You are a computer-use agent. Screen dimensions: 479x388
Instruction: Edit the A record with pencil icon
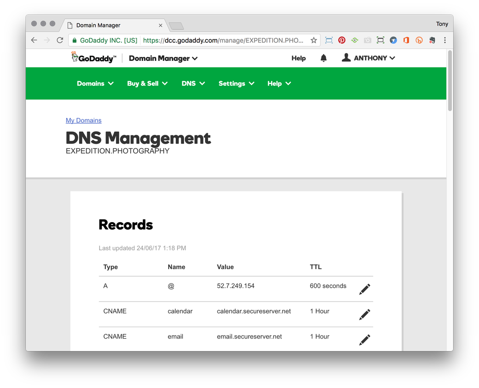point(365,289)
